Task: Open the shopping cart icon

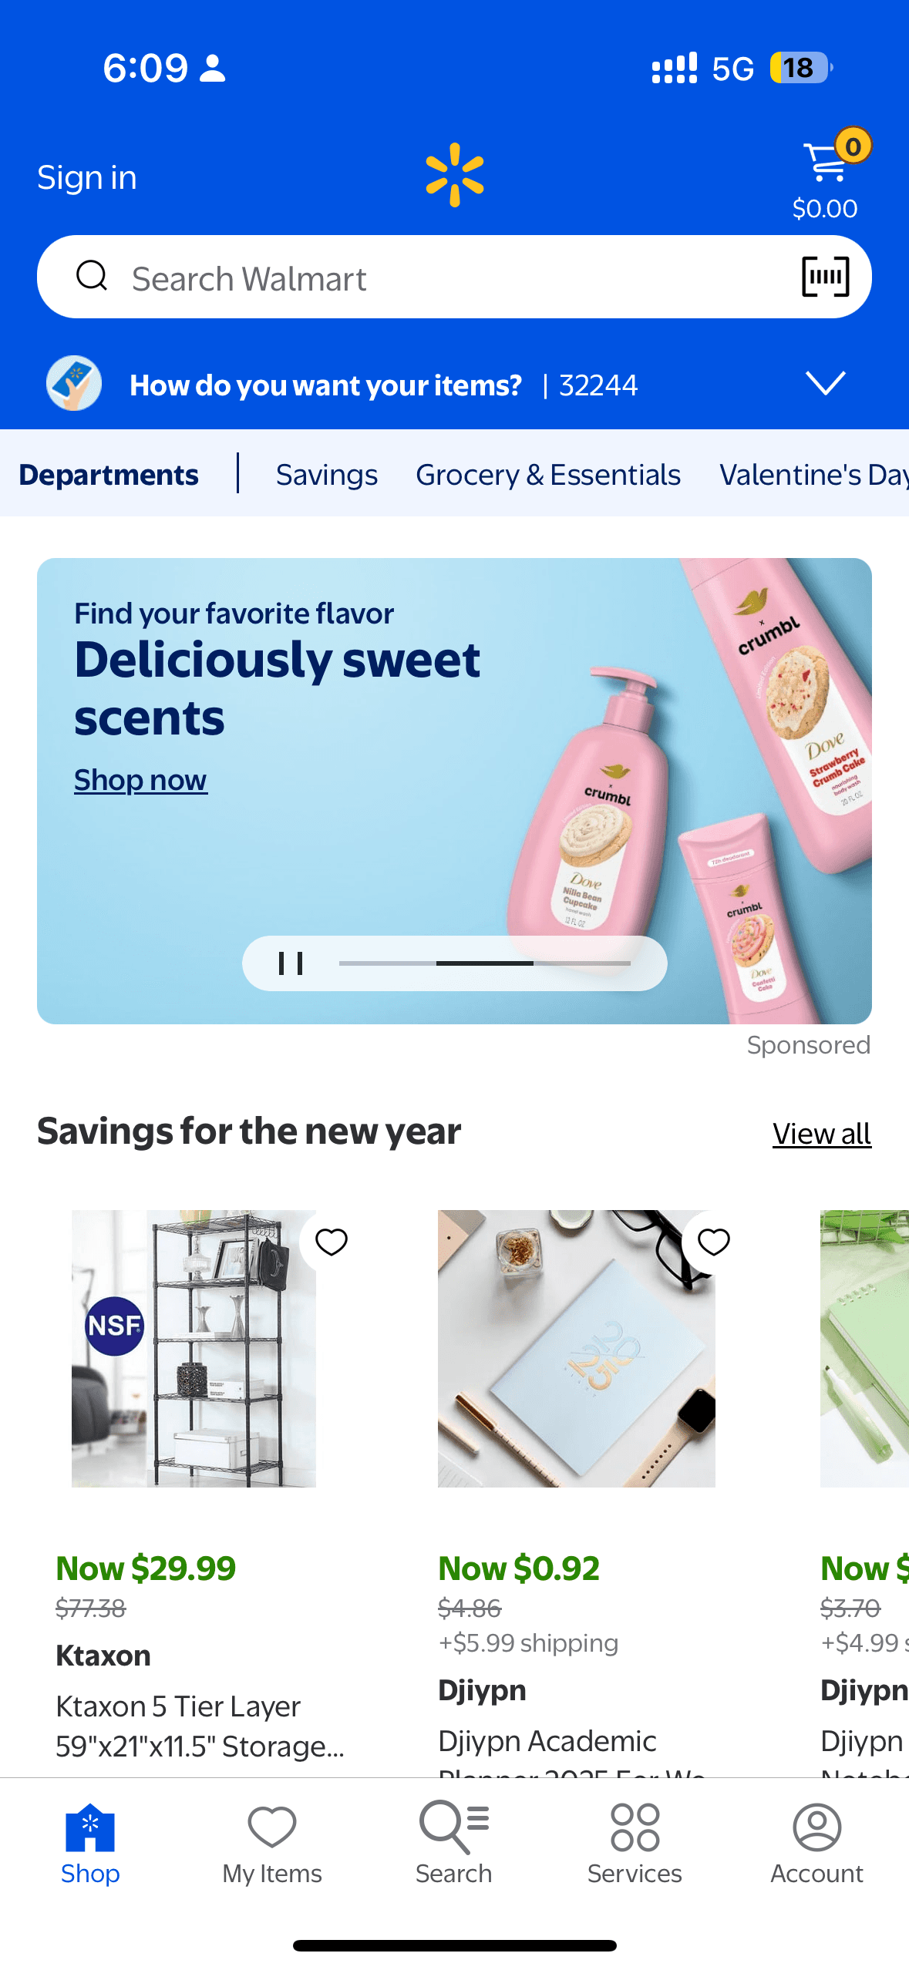Action: pyautogui.click(x=825, y=163)
